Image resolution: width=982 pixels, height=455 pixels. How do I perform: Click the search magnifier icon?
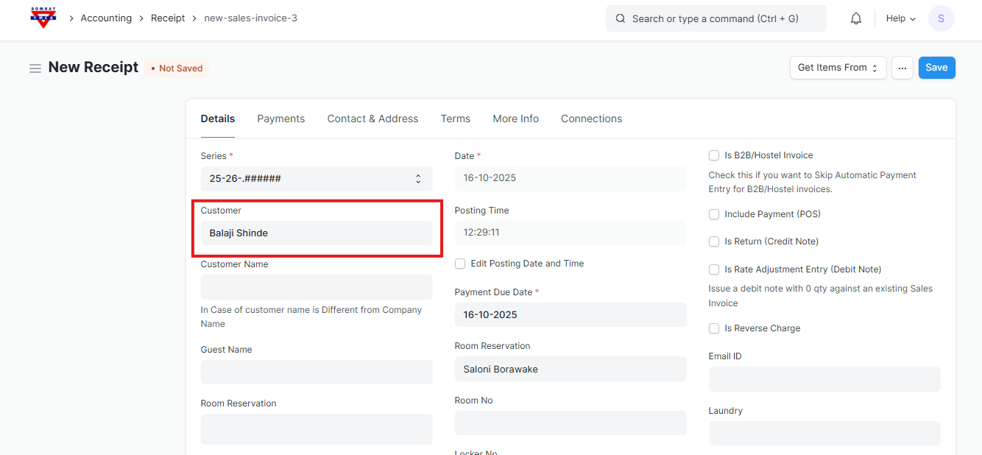coord(621,18)
